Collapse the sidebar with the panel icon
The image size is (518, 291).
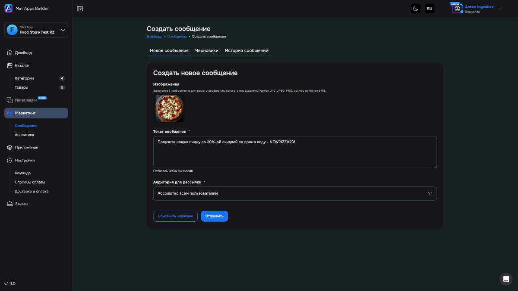[80, 9]
